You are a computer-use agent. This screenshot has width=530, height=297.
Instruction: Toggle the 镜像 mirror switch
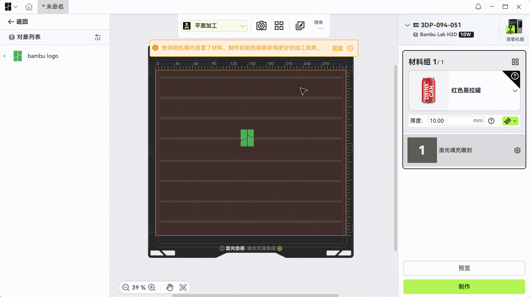[318, 28]
